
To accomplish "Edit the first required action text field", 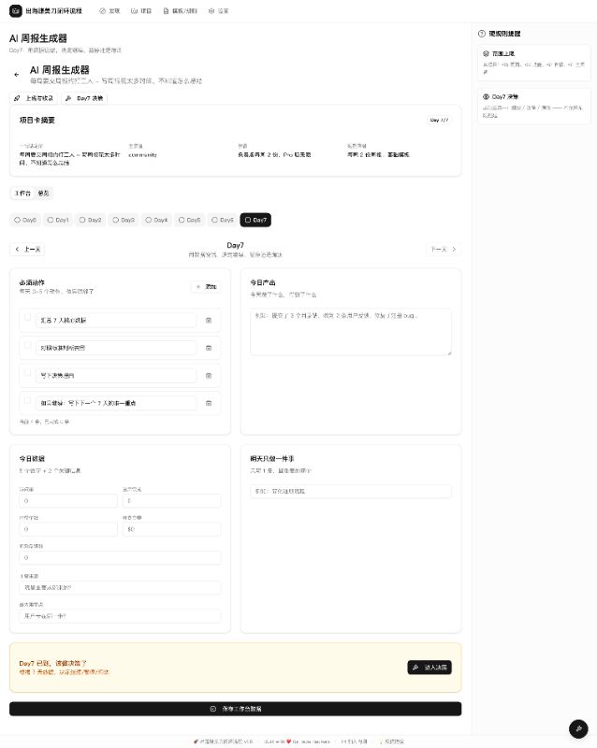I will 116,321.
